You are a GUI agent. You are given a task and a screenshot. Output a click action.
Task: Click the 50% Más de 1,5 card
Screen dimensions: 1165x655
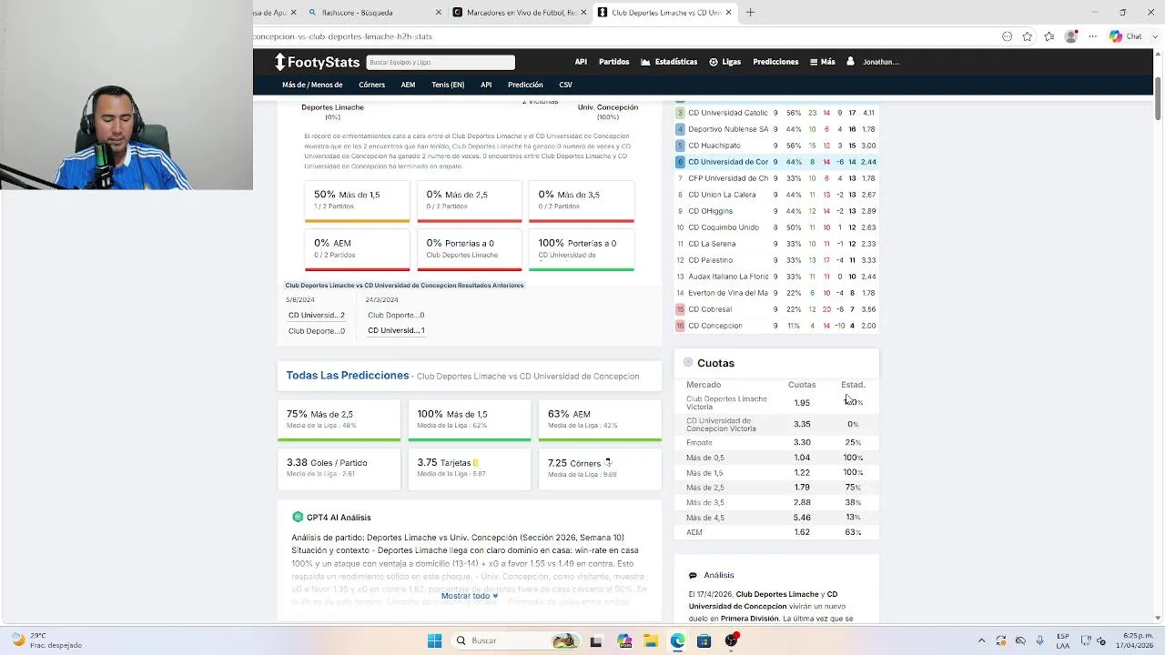pyautogui.click(x=357, y=201)
